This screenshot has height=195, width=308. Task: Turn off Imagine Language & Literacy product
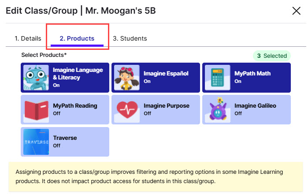(65, 78)
